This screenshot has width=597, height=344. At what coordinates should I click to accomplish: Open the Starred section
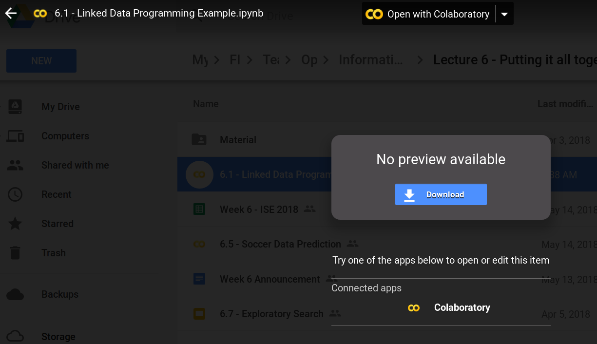click(x=58, y=224)
